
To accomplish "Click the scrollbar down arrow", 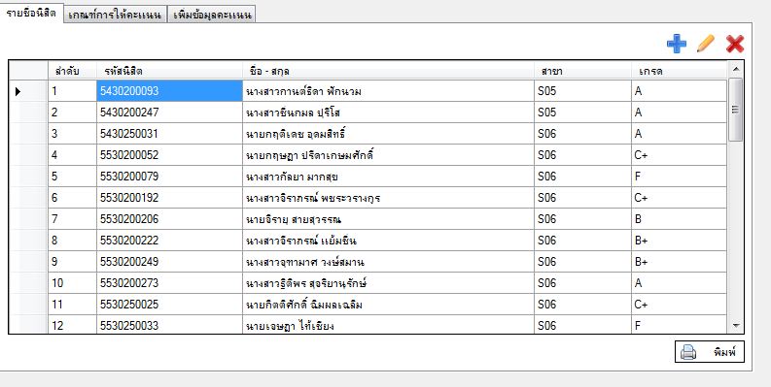I will (736, 325).
